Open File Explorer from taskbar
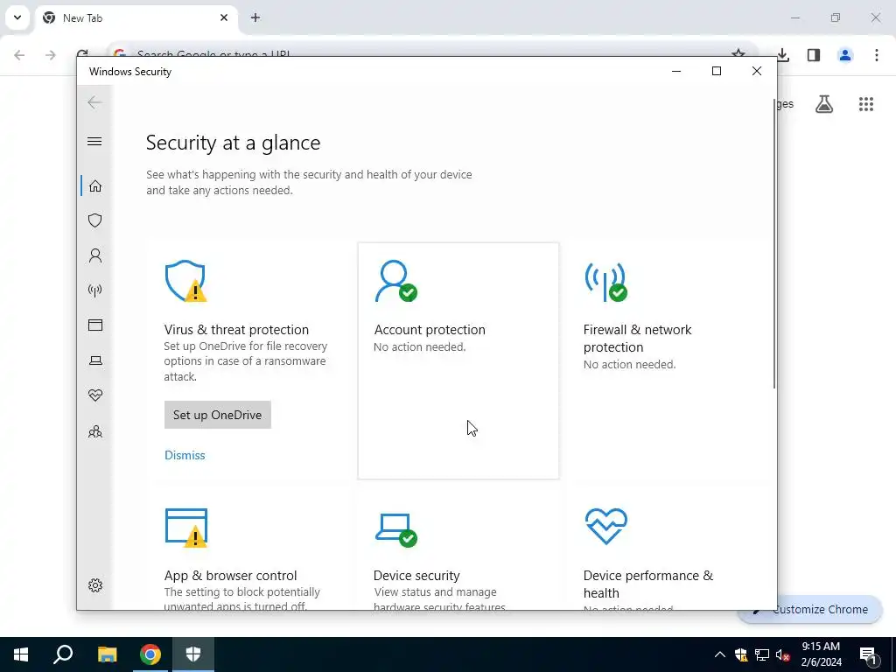The image size is (896, 672). (x=107, y=654)
